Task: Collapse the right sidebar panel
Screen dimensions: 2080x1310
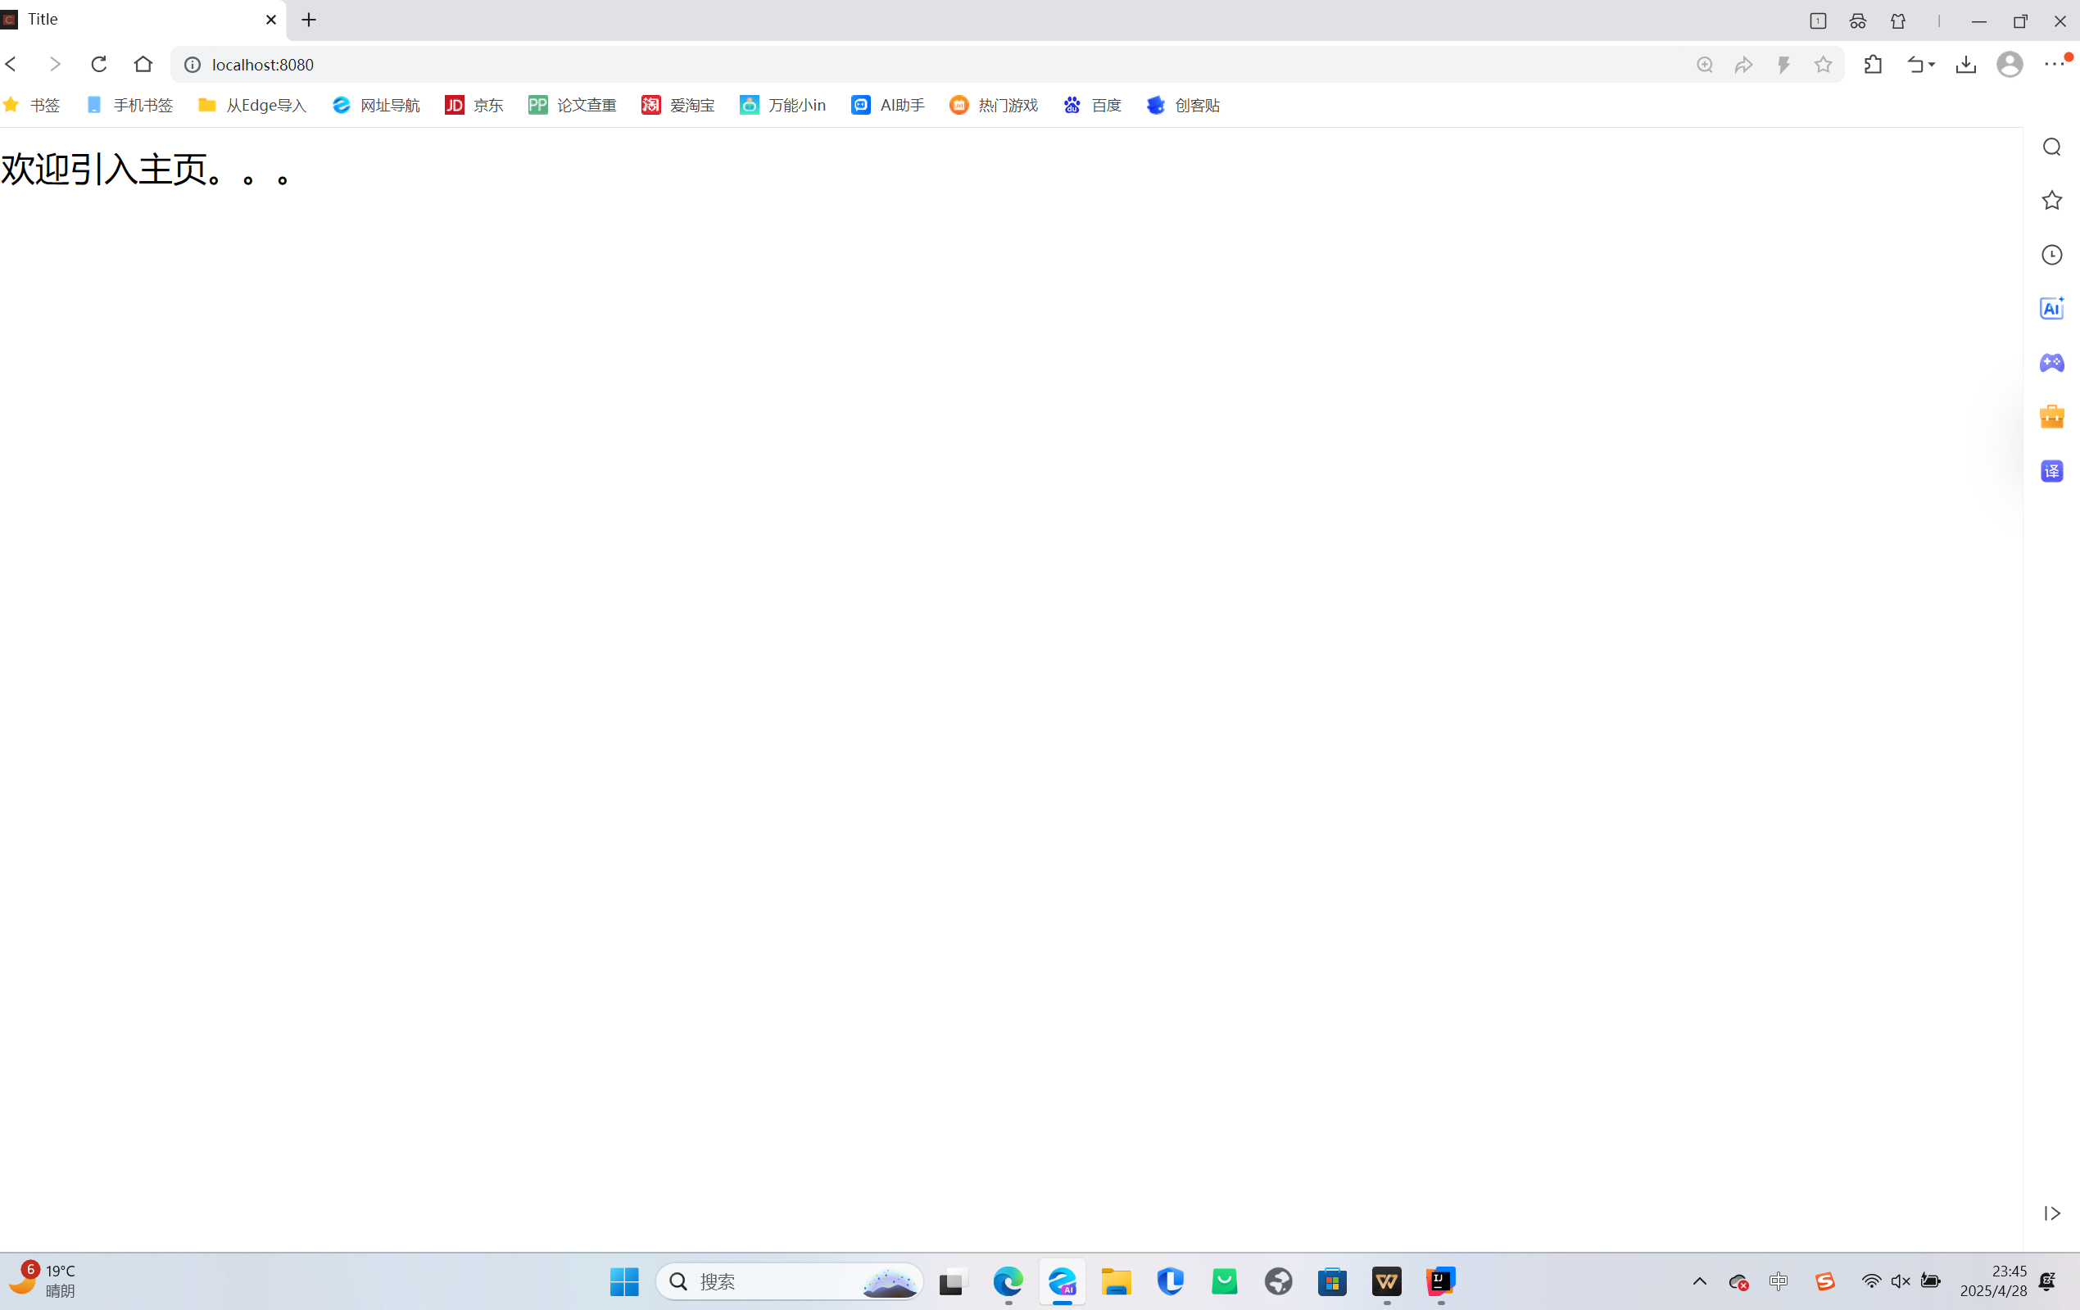Action: [x=2051, y=1213]
